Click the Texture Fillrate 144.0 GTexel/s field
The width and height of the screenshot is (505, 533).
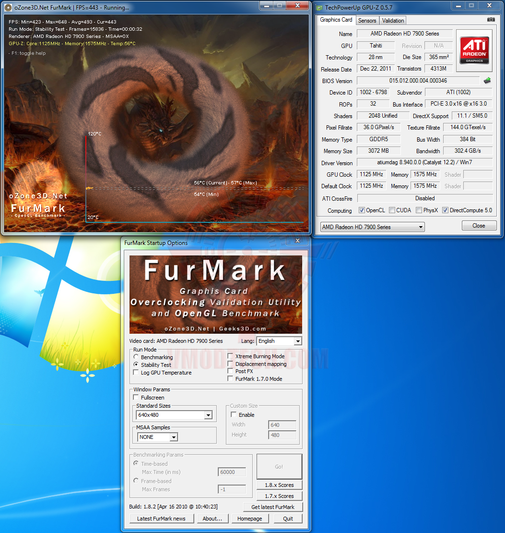[468, 127]
